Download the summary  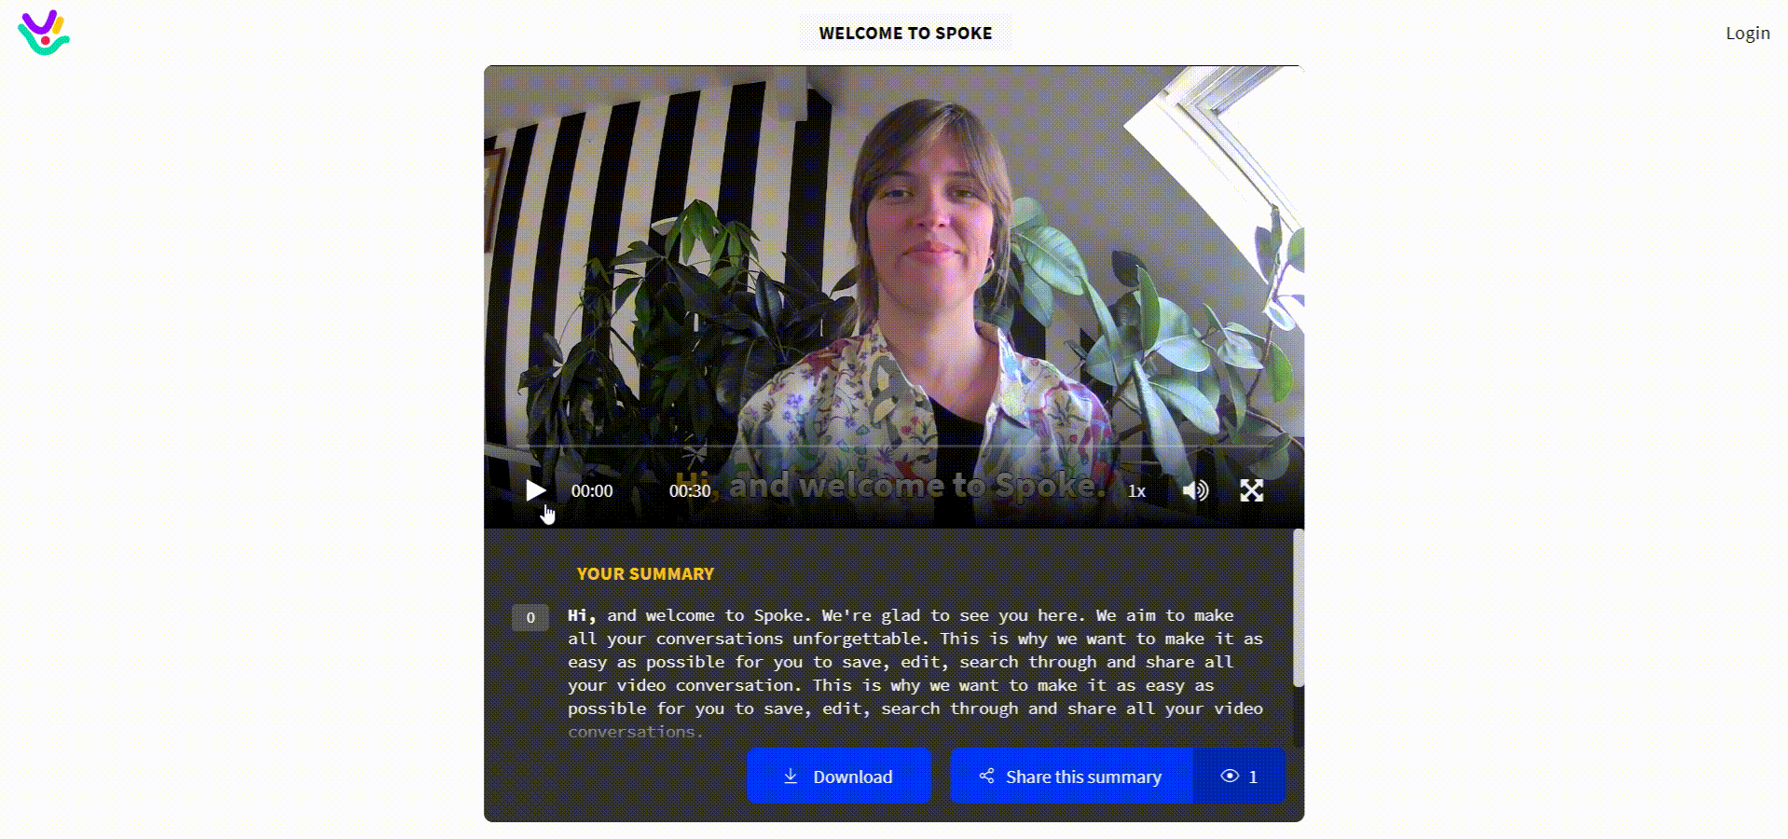[x=838, y=776]
